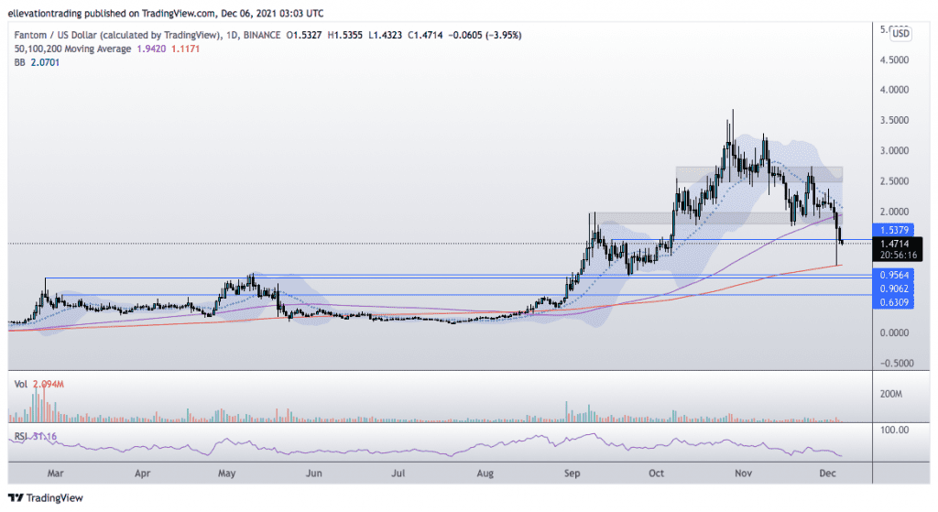This screenshot has height=512, width=938.
Task: Click the 4.5000 price axis label
Action: (894, 60)
